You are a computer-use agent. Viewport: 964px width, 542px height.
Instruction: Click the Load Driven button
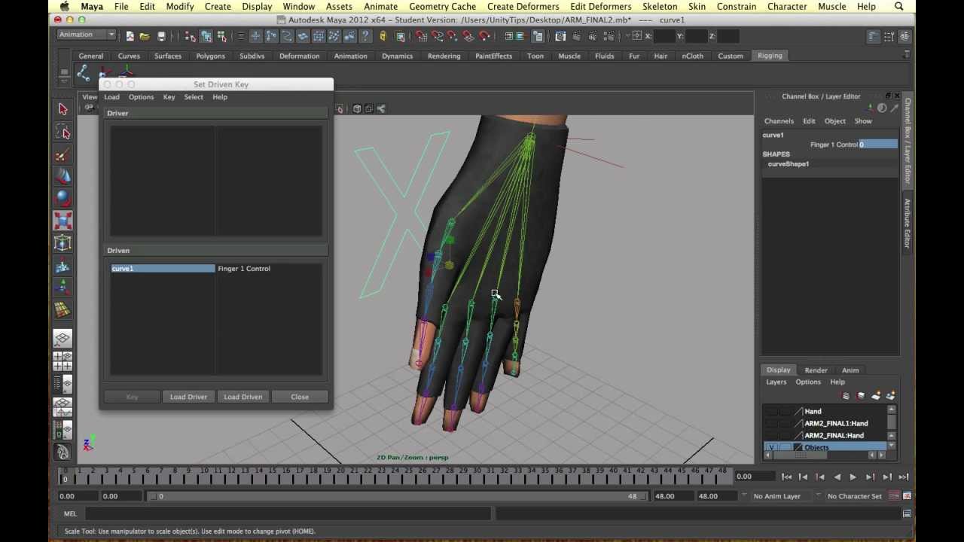[243, 397]
